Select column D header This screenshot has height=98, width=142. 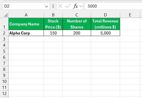105,15
